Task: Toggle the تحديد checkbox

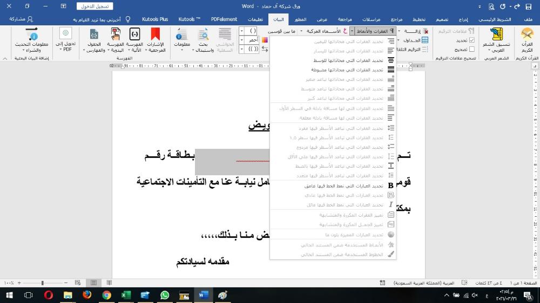Action: click(472, 40)
